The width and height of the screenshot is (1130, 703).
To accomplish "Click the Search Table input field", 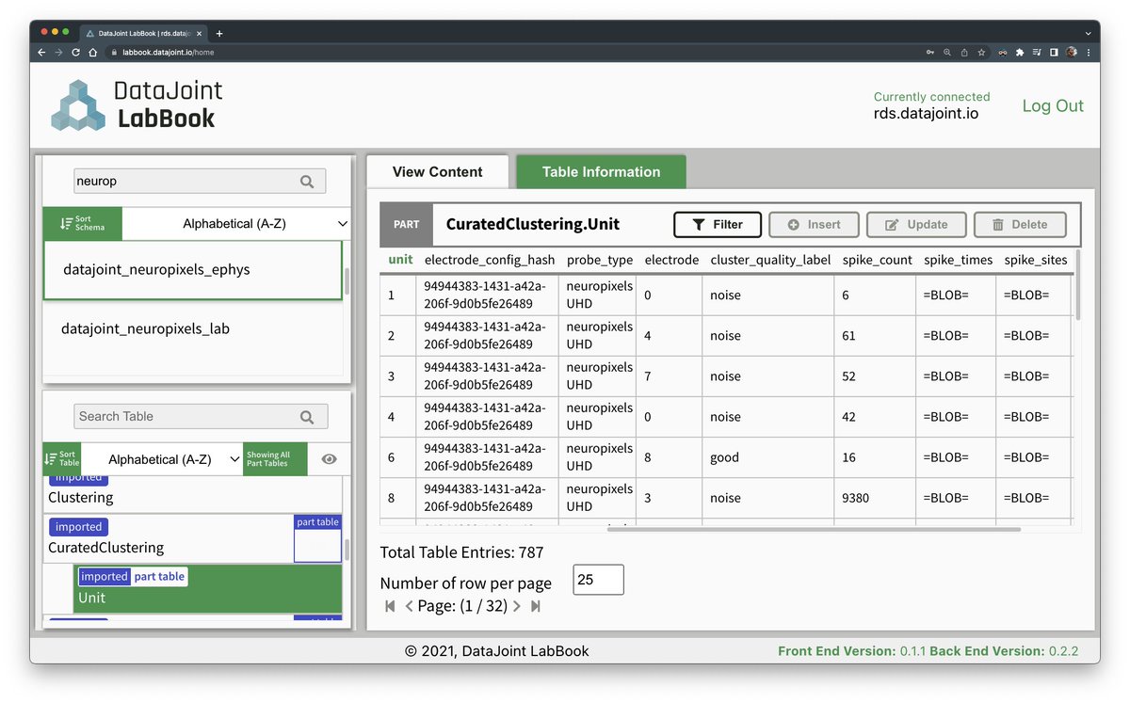I will pyautogui.click(x=201, y=417).
